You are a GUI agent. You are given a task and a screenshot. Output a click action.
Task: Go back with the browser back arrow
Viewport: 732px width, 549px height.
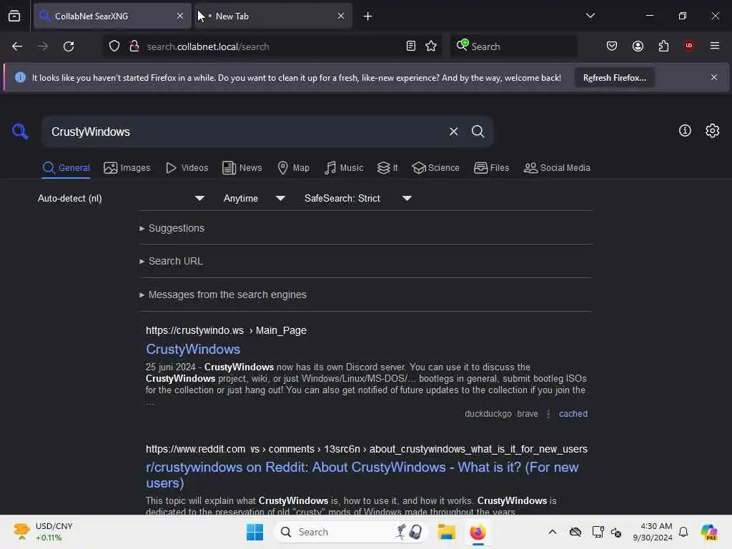(17, 46)
